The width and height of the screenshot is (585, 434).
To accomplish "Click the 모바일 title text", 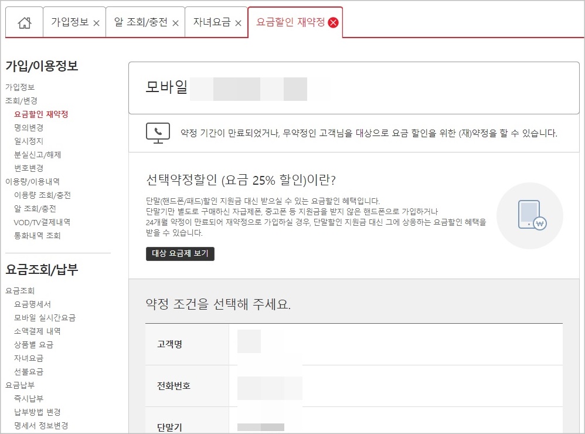I will [166, 87].
